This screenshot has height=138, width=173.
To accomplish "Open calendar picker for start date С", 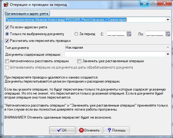I will 129,34.
